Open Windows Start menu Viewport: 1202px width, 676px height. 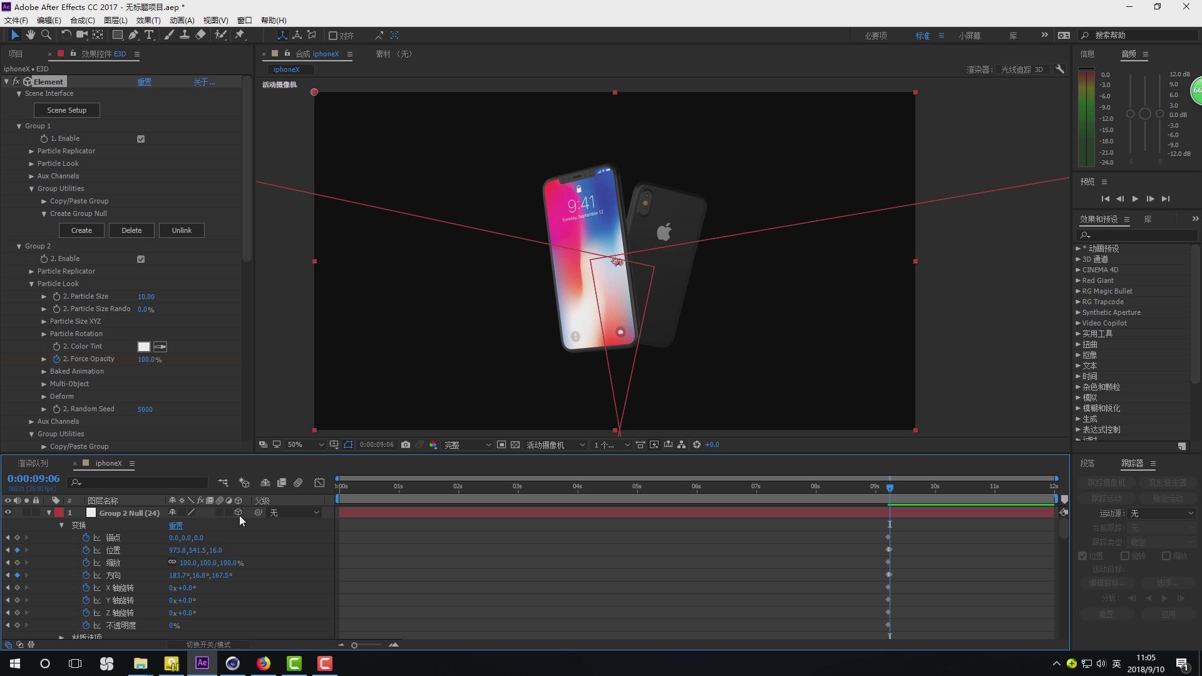click(15, 663)
